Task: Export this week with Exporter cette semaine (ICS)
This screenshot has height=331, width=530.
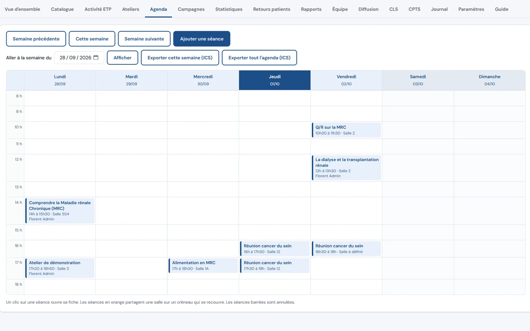Action: [x=180, y=58]
